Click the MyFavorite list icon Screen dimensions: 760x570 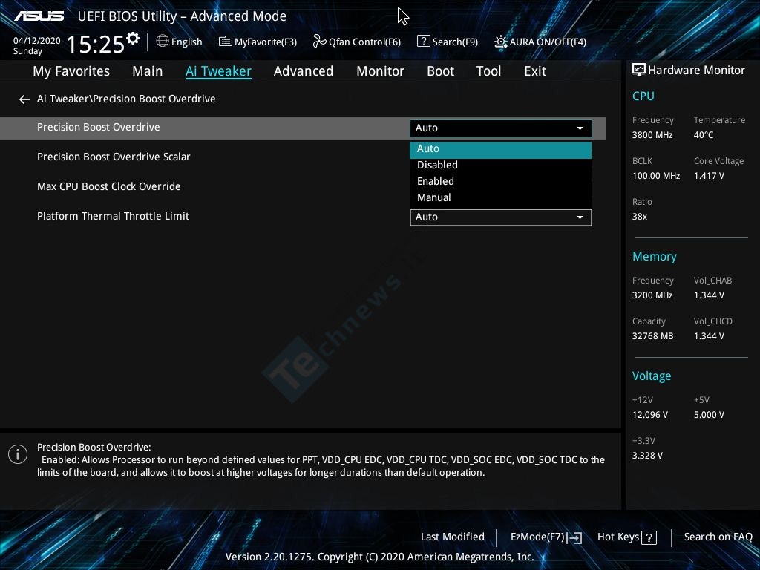coord(226,42)
